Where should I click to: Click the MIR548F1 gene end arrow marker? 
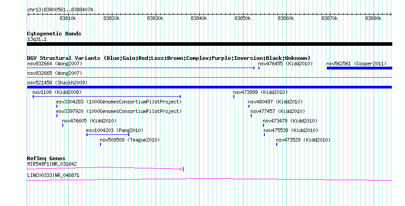tap(182, 169)
